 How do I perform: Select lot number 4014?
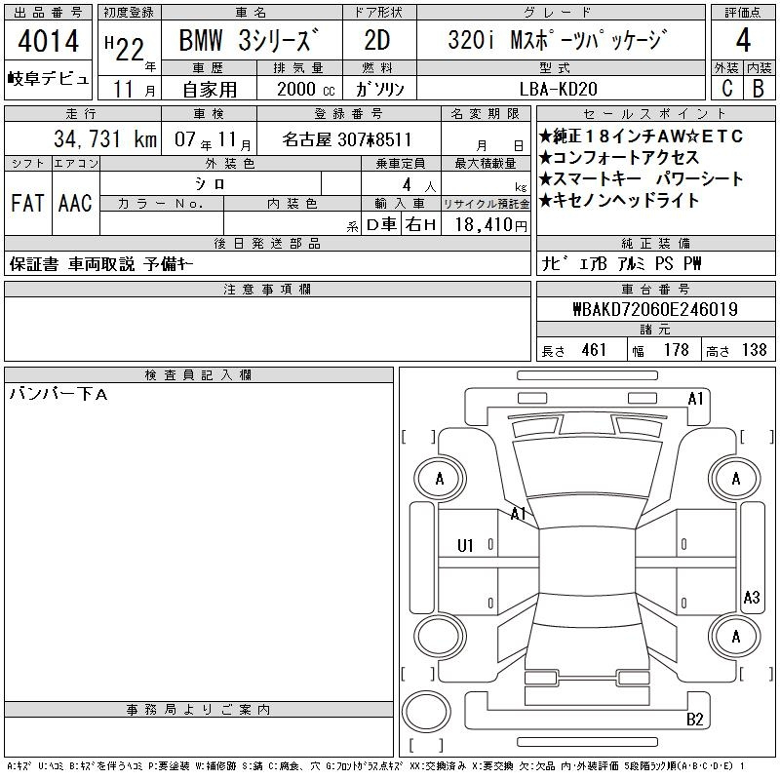point(48,40)
